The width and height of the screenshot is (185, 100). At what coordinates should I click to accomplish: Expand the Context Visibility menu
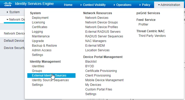(x=93, y=5)
